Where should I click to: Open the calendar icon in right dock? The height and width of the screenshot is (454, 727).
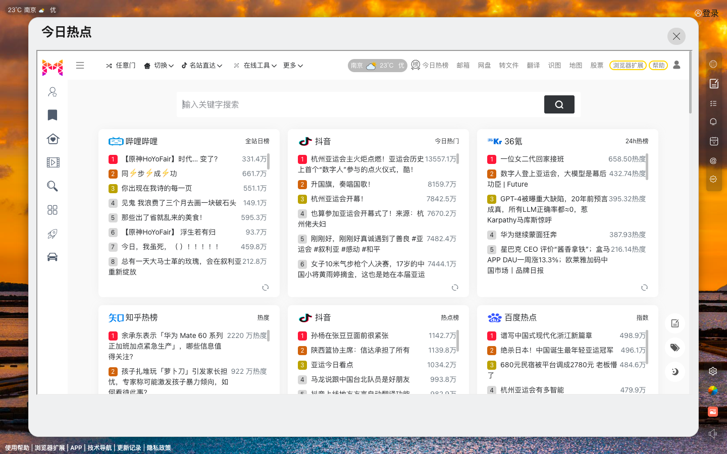pyautogui.click(x=713, y=141)
